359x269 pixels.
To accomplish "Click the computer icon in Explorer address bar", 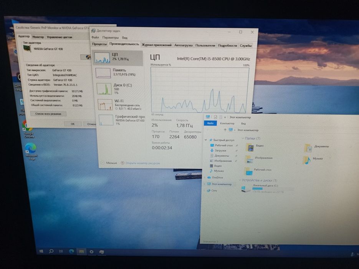I will tap(231, 130).
